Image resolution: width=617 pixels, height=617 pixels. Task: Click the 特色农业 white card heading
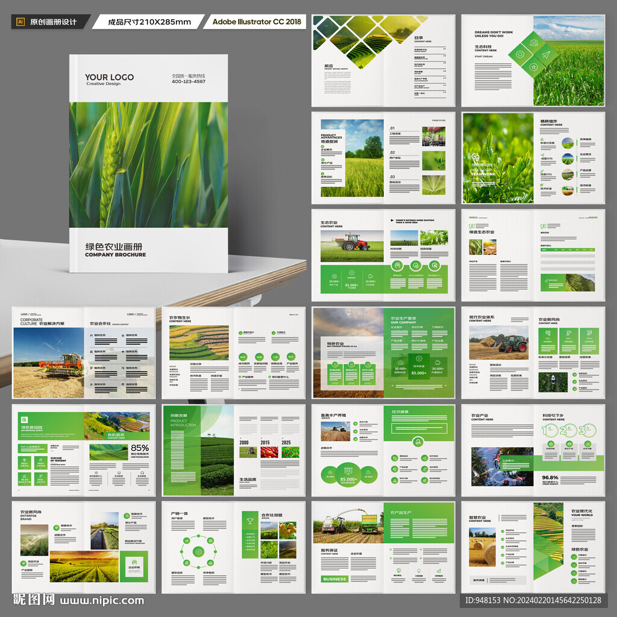tap(335, 343)
